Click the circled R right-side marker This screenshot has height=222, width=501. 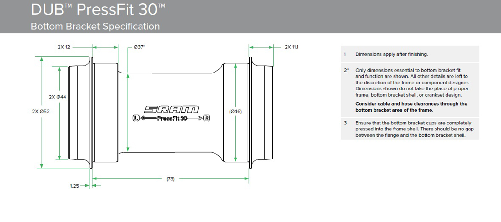point(207,118)
